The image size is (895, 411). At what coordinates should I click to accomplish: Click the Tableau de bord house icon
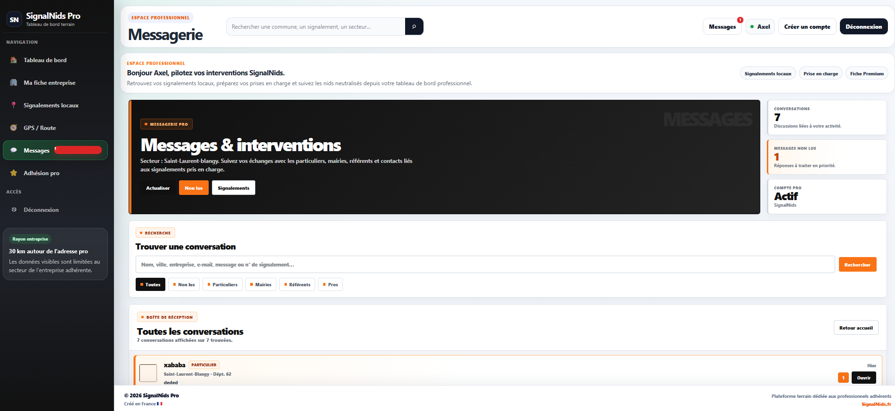[x=14, y=60]
